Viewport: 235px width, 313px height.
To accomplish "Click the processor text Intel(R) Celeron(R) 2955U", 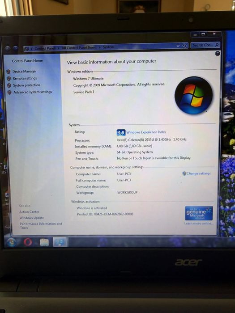I will [x=151, y=140].
